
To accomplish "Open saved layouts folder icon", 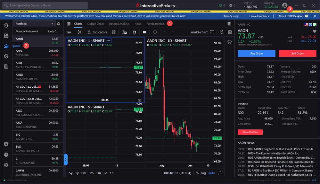I will coord(144,32).
